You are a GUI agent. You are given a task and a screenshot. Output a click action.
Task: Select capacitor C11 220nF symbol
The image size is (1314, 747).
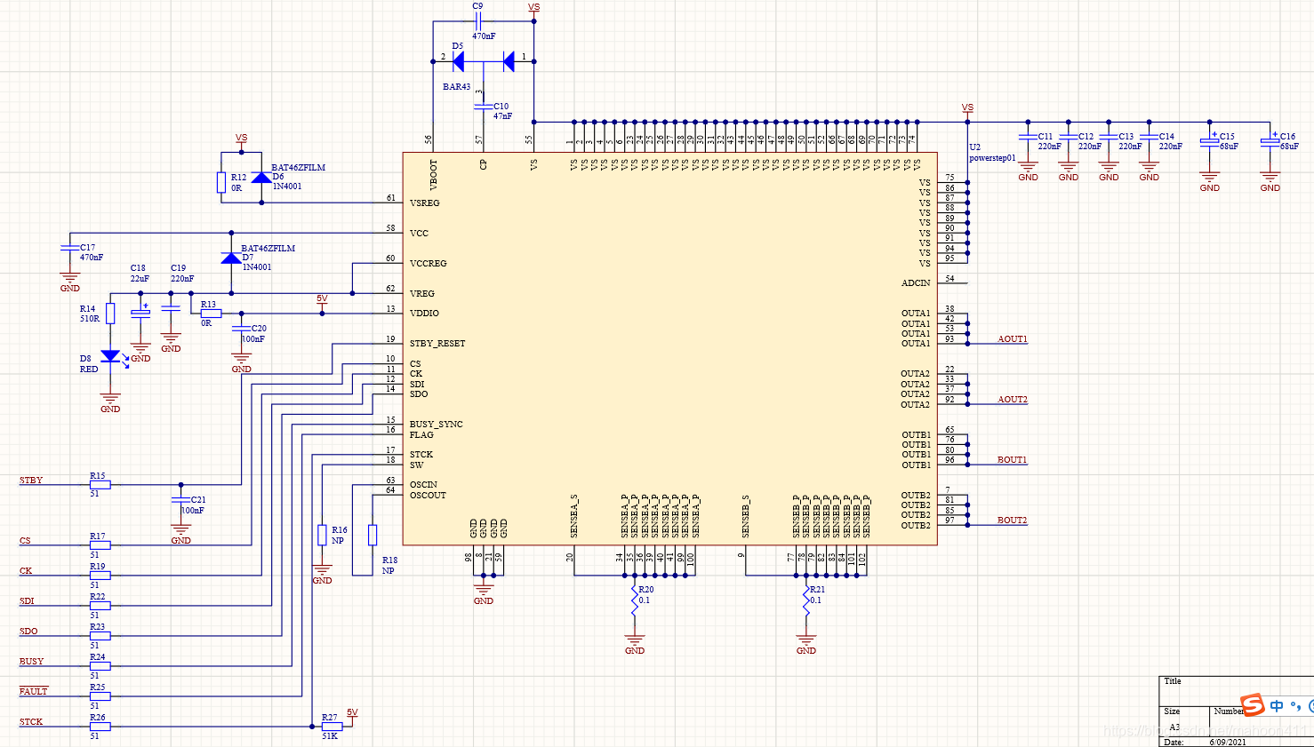[x=1028, y=138]
